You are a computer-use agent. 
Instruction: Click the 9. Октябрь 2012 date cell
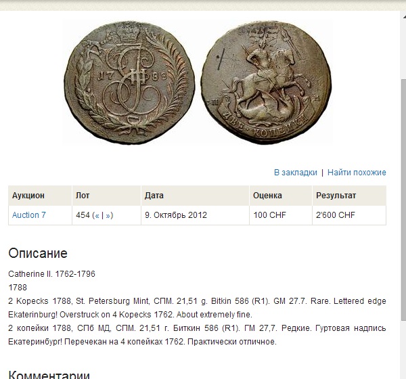click(195, 215)
